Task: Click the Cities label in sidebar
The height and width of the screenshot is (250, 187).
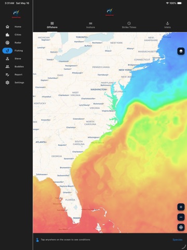Action: 18,35
